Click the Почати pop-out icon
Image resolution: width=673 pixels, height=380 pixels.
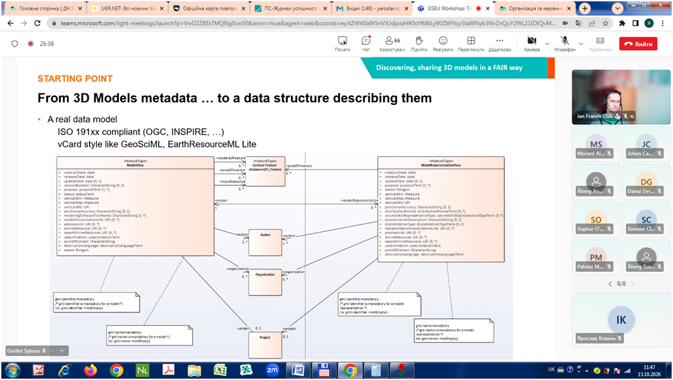tap(343, 43)
